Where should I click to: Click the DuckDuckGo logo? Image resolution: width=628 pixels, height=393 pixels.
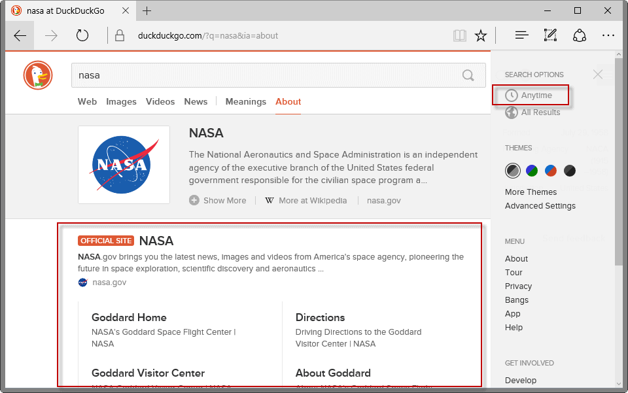click(37, 75)
